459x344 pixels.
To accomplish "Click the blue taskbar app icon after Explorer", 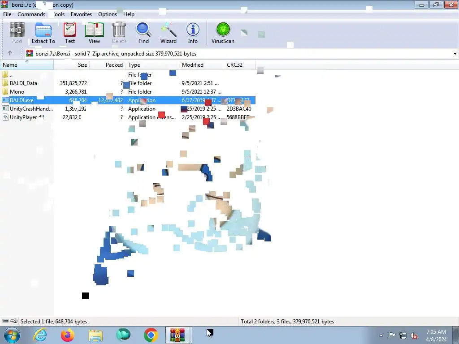I will 123,335.
